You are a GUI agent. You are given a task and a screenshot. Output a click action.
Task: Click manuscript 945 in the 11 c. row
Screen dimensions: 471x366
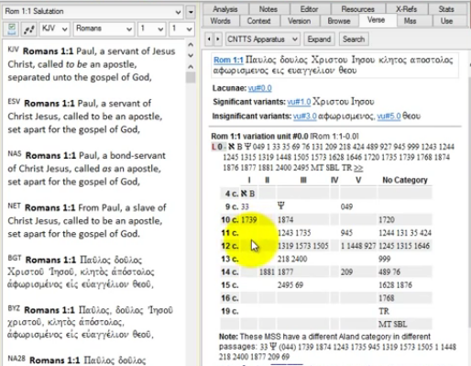pos(346,233)
